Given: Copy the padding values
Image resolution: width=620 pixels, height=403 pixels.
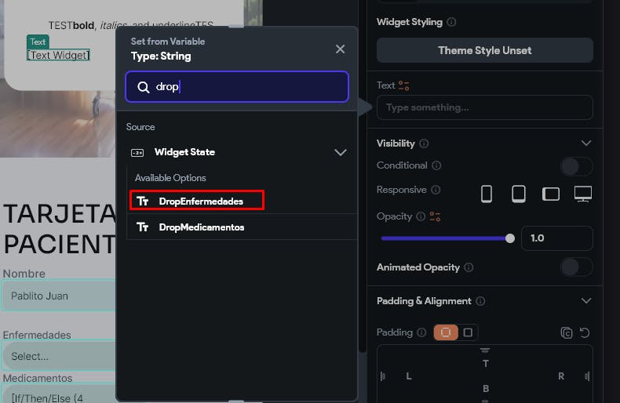Looking at the screenshot, I should coord(567,332).
